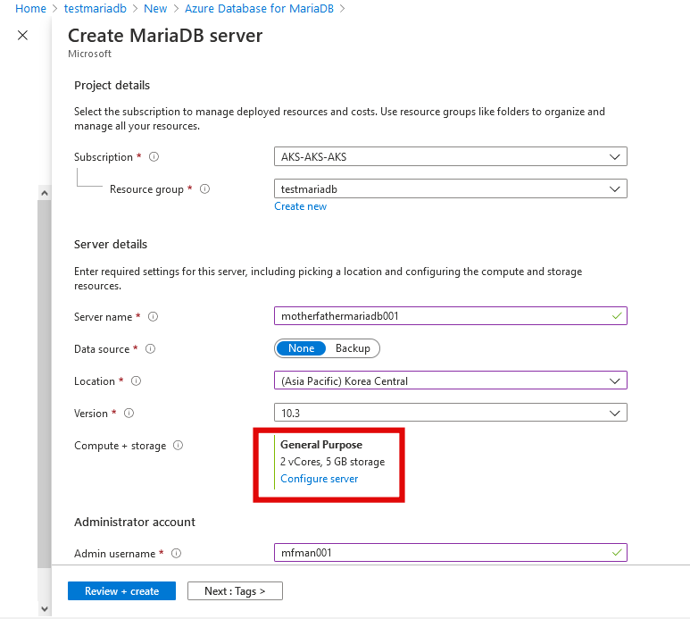This screenshot has width=690, height=619.
Task: Go to Azure Database for MariaDB breadcrumb
Action: click(259, 8)
